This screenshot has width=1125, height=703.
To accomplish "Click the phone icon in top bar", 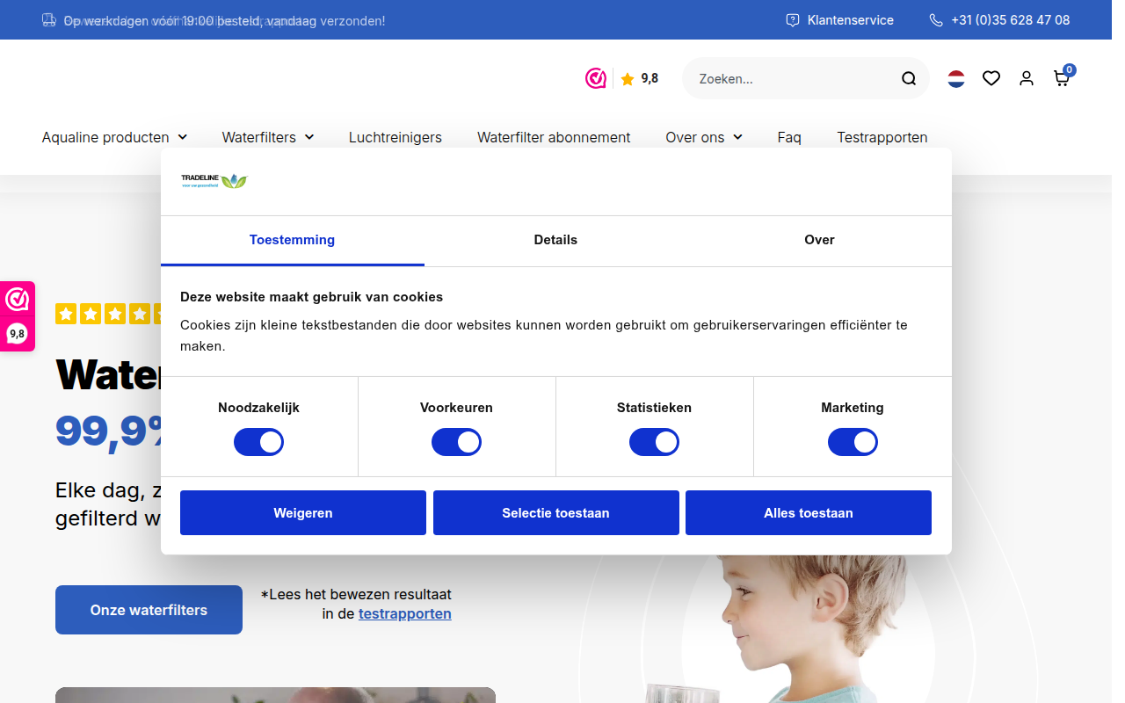I will pyautogui.click(x=936, y=20).
